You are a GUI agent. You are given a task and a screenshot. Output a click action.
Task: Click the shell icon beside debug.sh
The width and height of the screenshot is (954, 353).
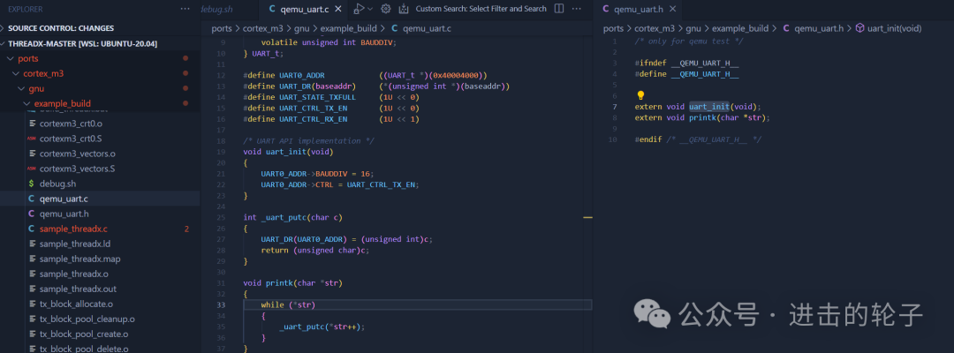(x=31, y=184)
